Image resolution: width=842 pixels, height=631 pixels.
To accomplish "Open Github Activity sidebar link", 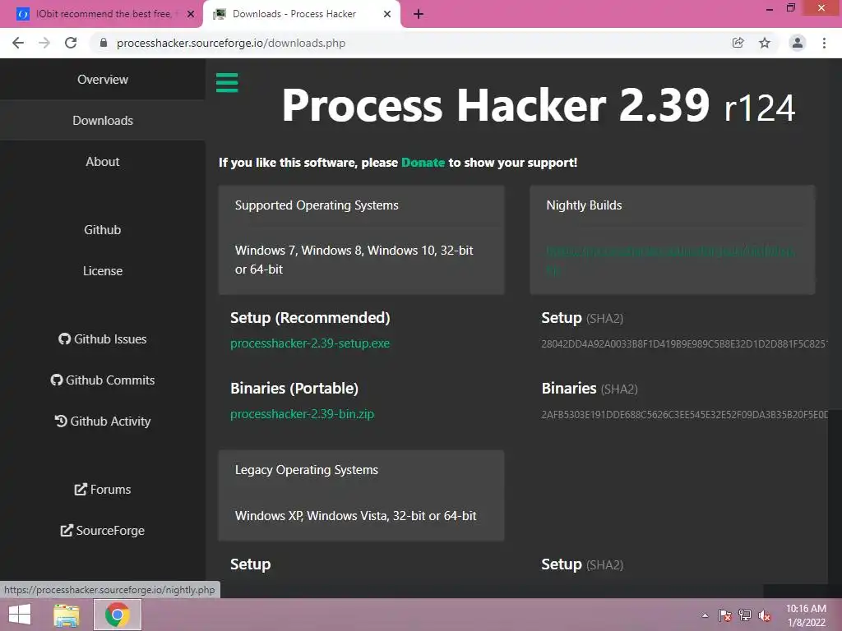I will 103,421.
